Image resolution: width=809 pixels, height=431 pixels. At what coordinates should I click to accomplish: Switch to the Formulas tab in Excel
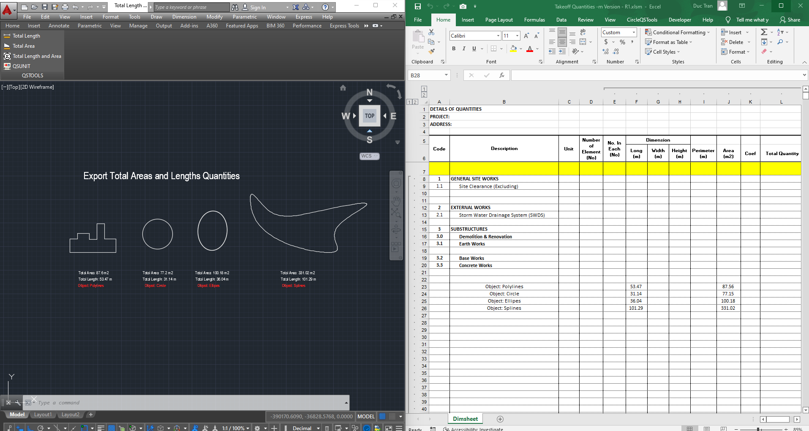[x=534, y=20]
